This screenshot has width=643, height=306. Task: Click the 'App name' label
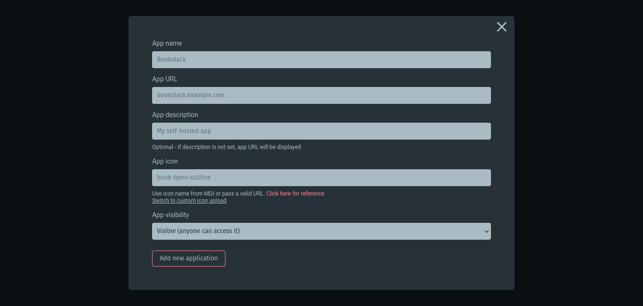pyautogui.click(x=167, y=43)
